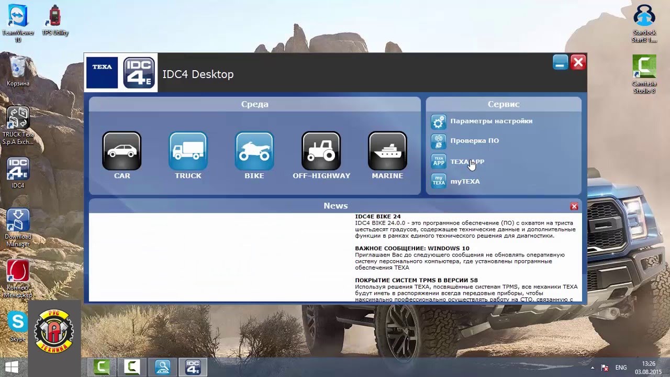This screenshot has height=377, width=670.
Task: Open Download Manager desktop shortcut
Action: click(18, 228)
